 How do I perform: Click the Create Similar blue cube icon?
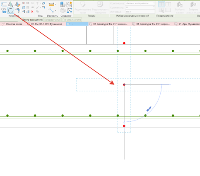[x=63, y=4]
